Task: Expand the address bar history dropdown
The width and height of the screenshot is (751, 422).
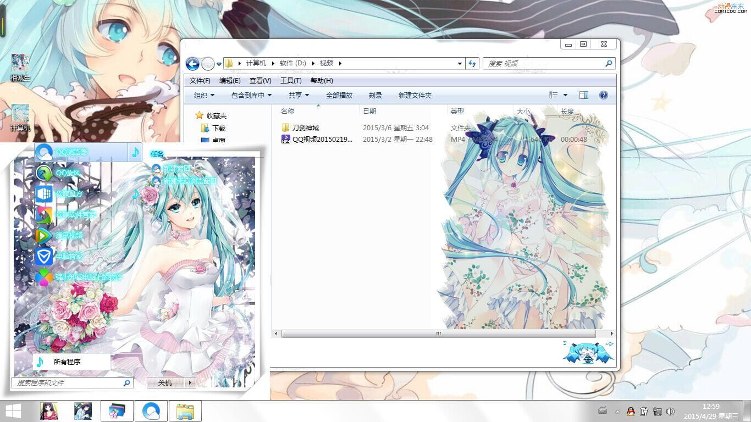Action: click(x=460, y=64)
